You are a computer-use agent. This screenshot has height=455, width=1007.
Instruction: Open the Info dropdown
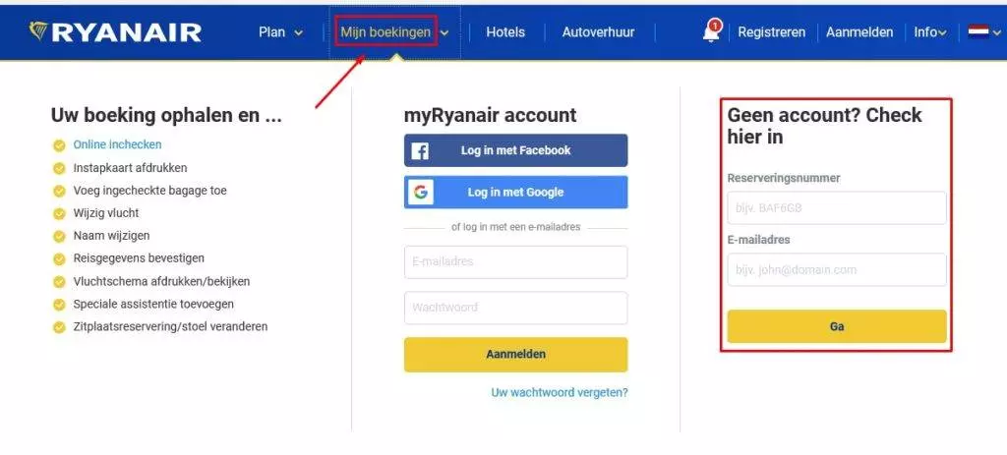tap(929, 32)
